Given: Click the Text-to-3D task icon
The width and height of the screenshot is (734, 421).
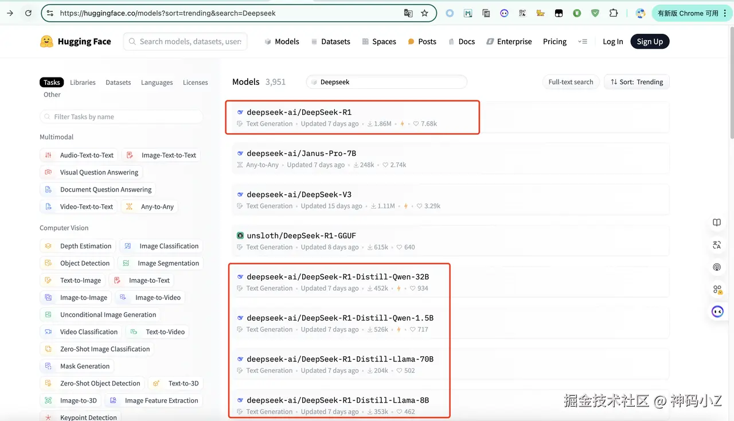Looking at the screenshot, I should (157, 383).
